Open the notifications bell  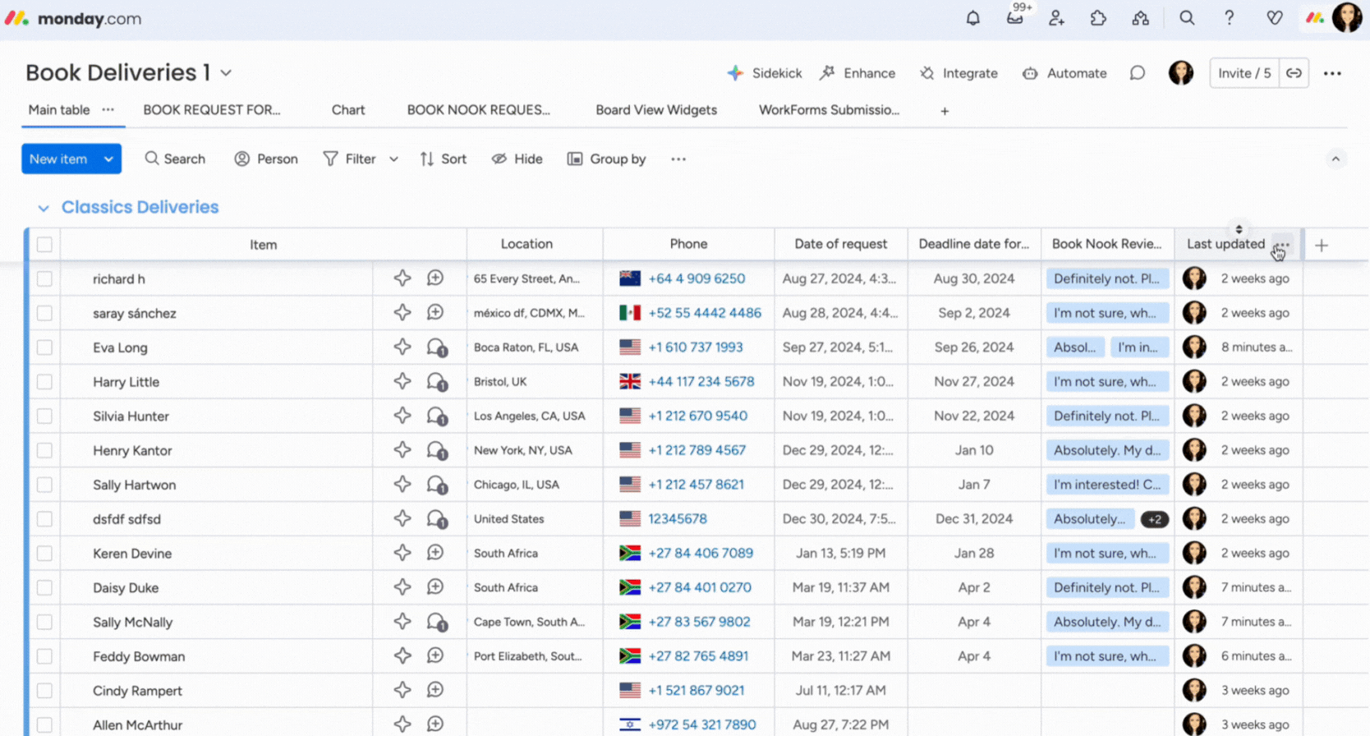coord(972,17)
